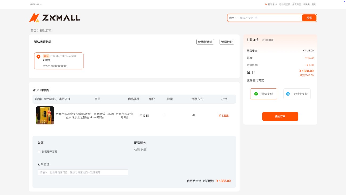Viewport: 346px width, 195px height.
Task: Expand the 商品 search category dropdown
Action: (233, 18)
